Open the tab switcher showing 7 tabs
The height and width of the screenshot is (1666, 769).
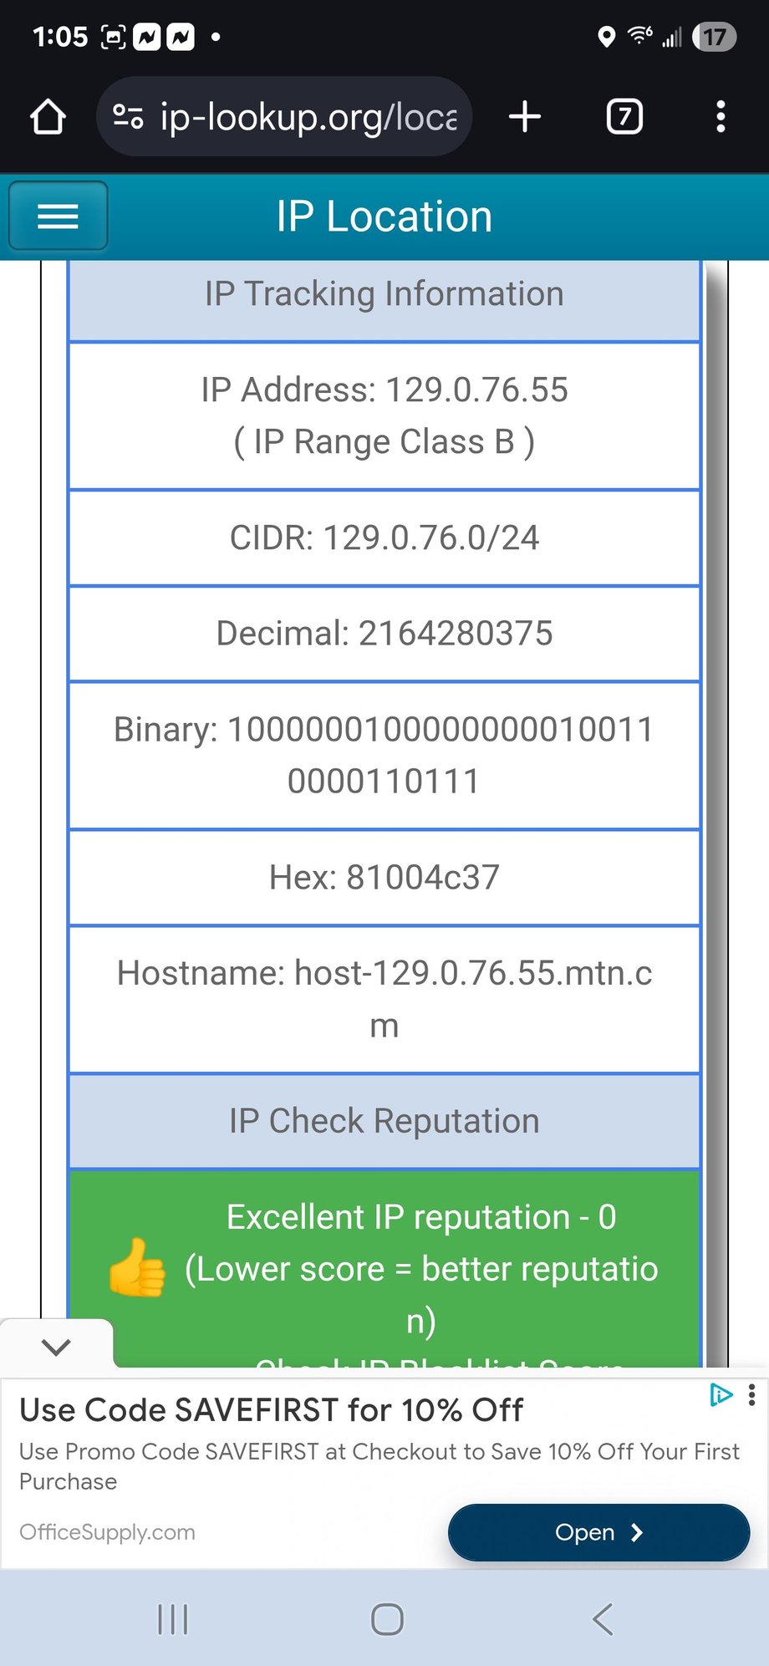pos(624,116)
